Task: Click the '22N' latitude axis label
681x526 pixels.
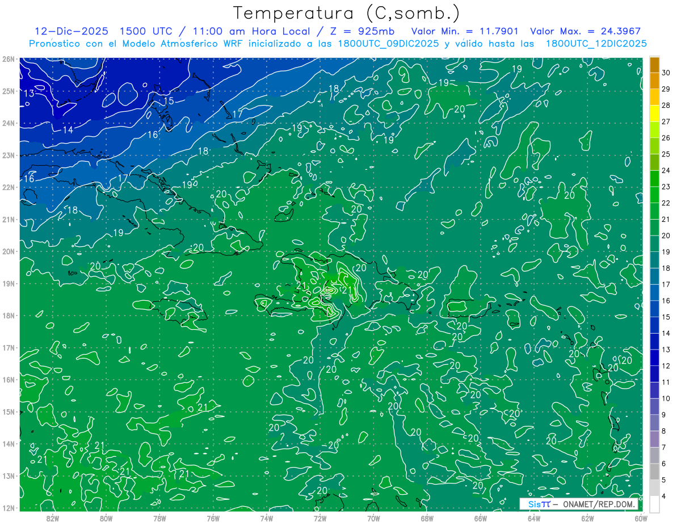Action: click(8, 187)
